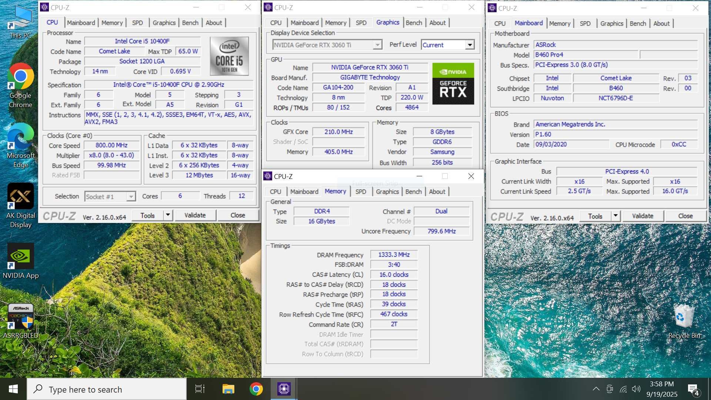Click Validate button in CPU window
The height and width of the screenshot is (400, 711).
pyautogui.click(x=195, y=215)
